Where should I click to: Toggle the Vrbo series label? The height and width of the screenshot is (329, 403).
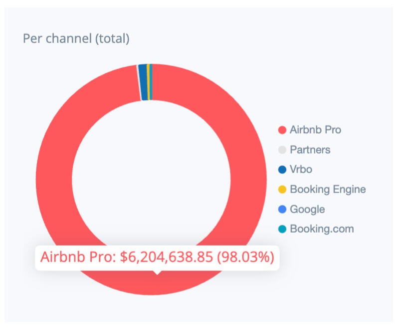(301, 170)
